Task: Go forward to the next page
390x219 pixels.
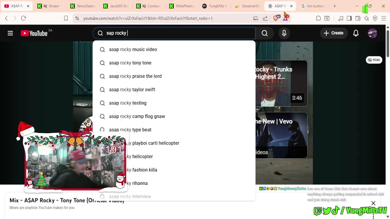Action: pyautogui.click(x=15, y=18)
